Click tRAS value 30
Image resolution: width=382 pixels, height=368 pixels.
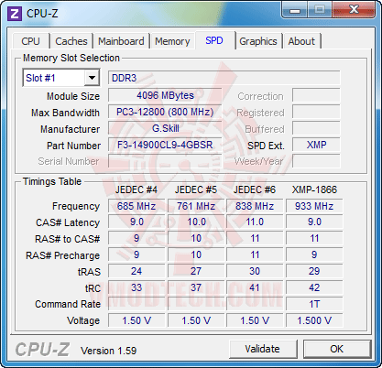(255, 271)
